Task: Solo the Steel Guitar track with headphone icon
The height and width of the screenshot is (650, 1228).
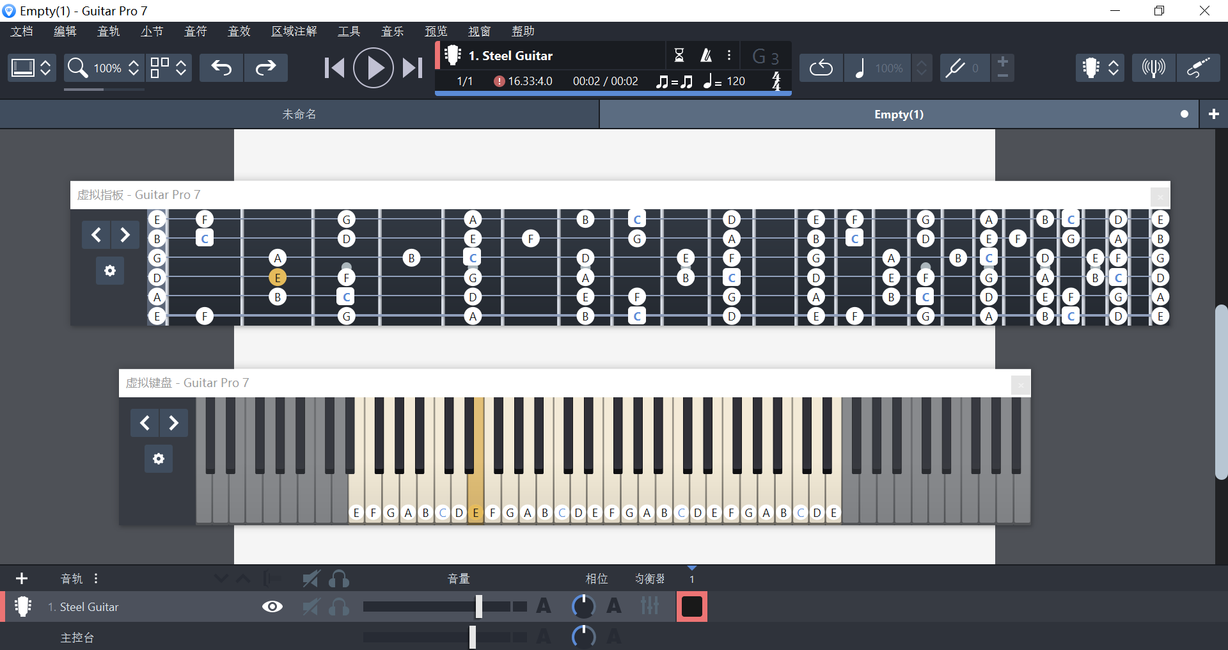Action: (339, 606)
